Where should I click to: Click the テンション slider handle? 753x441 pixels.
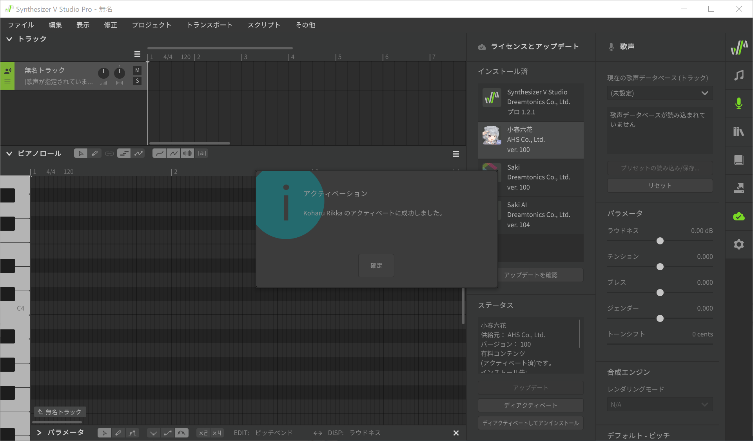[x=660, y=267]
